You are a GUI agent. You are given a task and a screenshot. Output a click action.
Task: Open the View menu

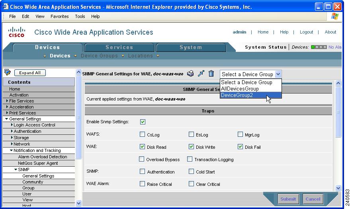40,16
